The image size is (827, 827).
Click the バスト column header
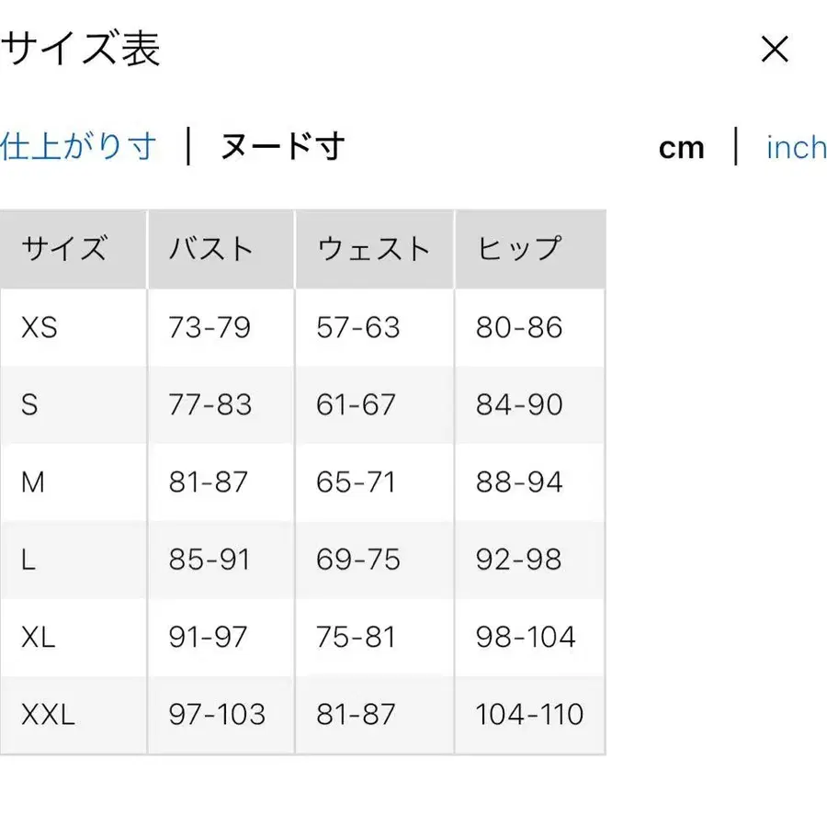tap(211, 248)
